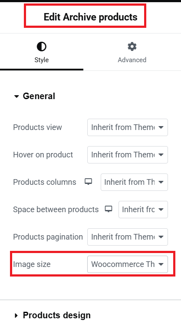Click the gear icon above Advanced

132,47
